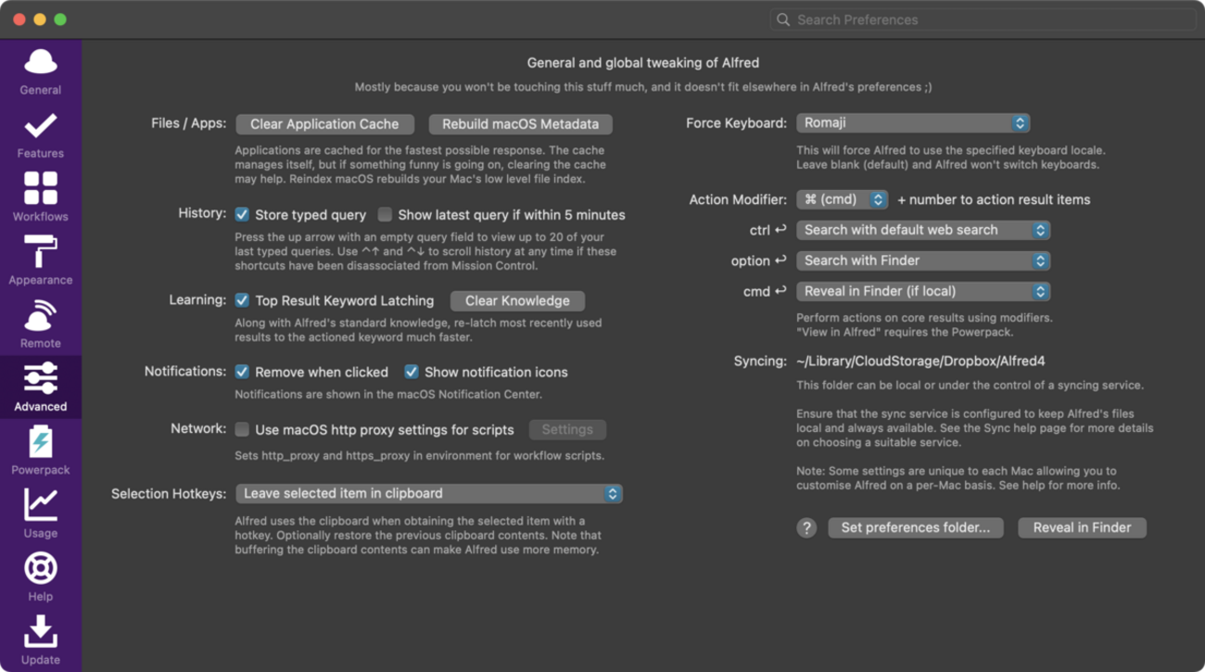Image resolution: width=1205 pixels, height=672 pixels.
Task: Click the 'General and global tweaking of Alfred' heading
Action: tap(643, 63)
